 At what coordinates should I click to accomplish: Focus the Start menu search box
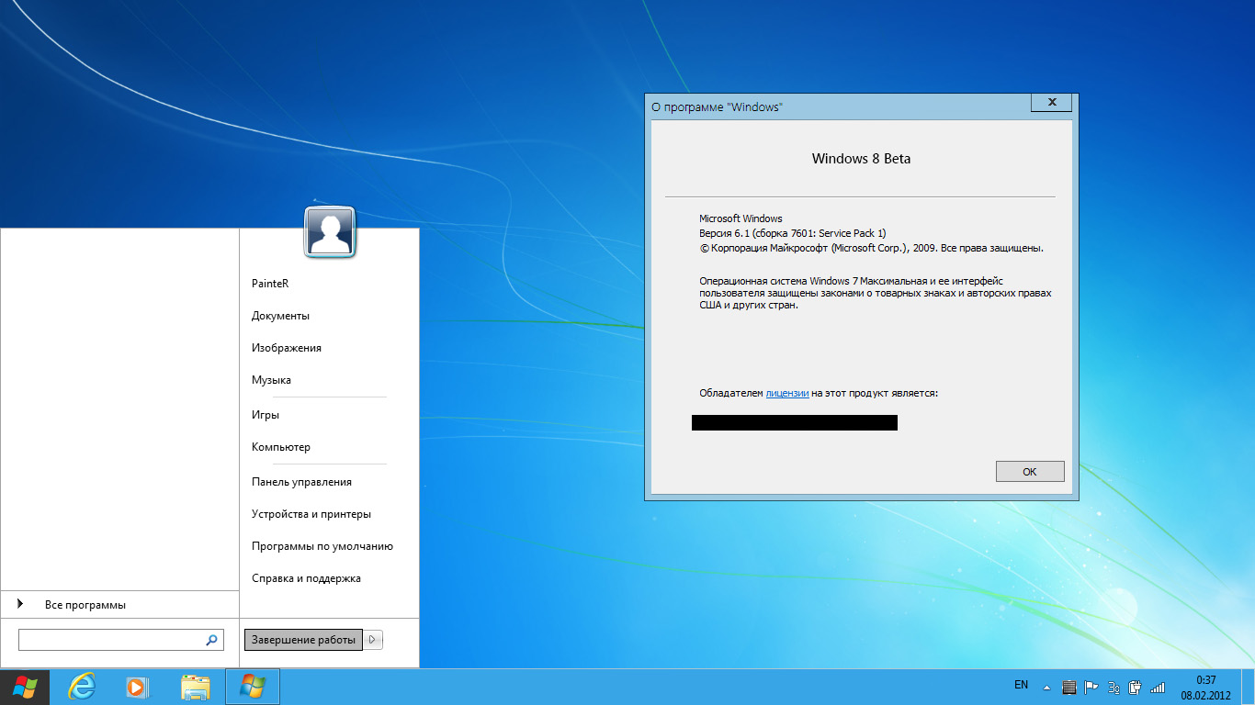[x=120, y=640]
